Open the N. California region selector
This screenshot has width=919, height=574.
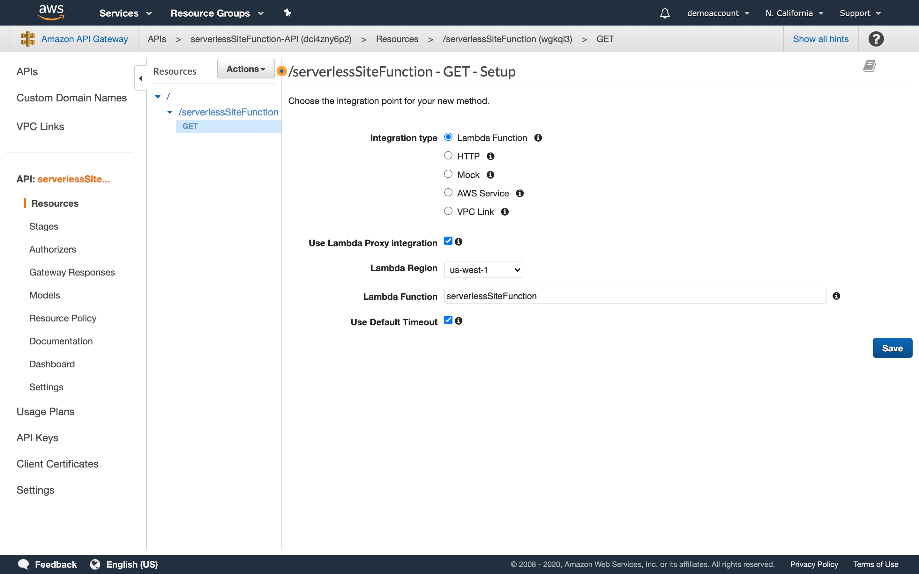tap(794, 13)
